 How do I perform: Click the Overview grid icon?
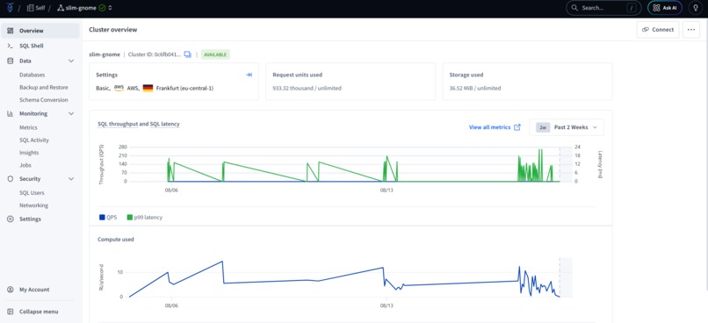[x=11, y=31]
